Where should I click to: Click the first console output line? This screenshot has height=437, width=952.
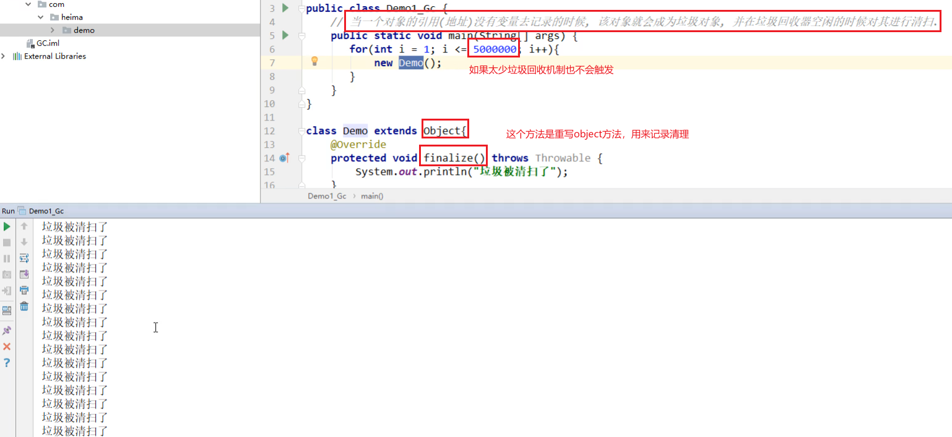pyautogui.click(x=75, y=226)
